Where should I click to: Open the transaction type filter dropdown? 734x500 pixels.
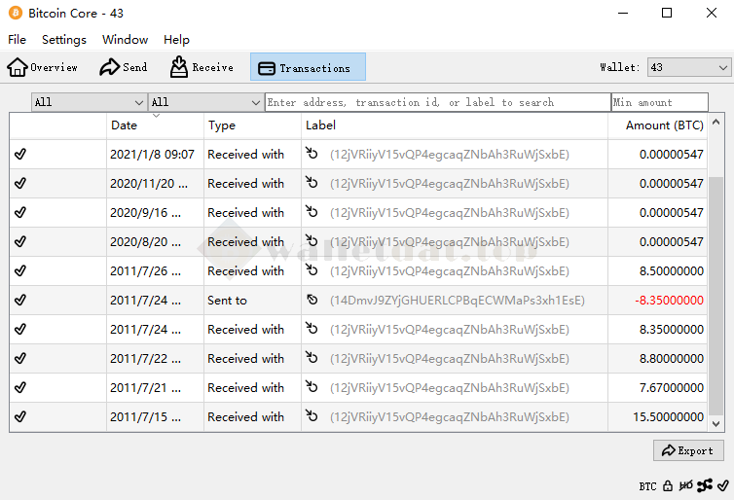205,102
